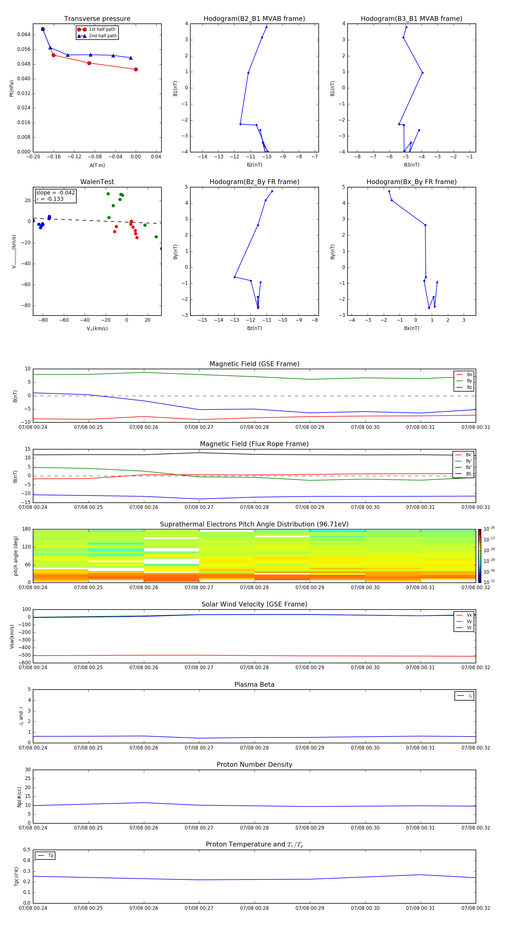Click the "Bz" legend entry in GSE magnetic field panel

click(x=464, y=387)
